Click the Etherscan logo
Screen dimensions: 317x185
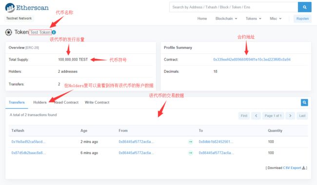[27, 8]
